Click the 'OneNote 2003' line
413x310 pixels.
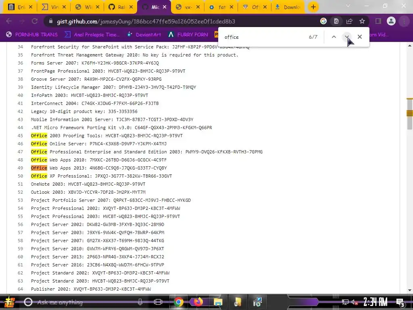[88, 184]
